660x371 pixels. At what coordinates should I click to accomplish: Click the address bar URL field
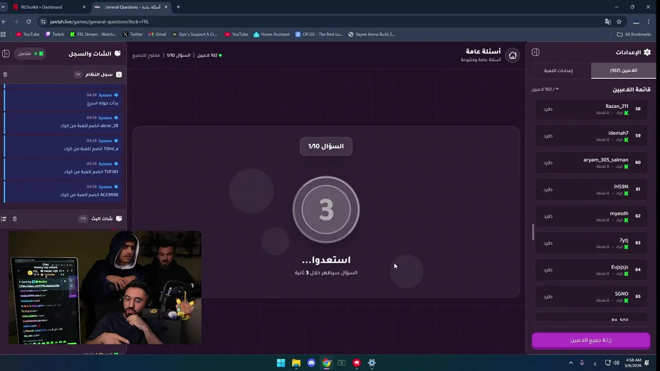[320, 22]
